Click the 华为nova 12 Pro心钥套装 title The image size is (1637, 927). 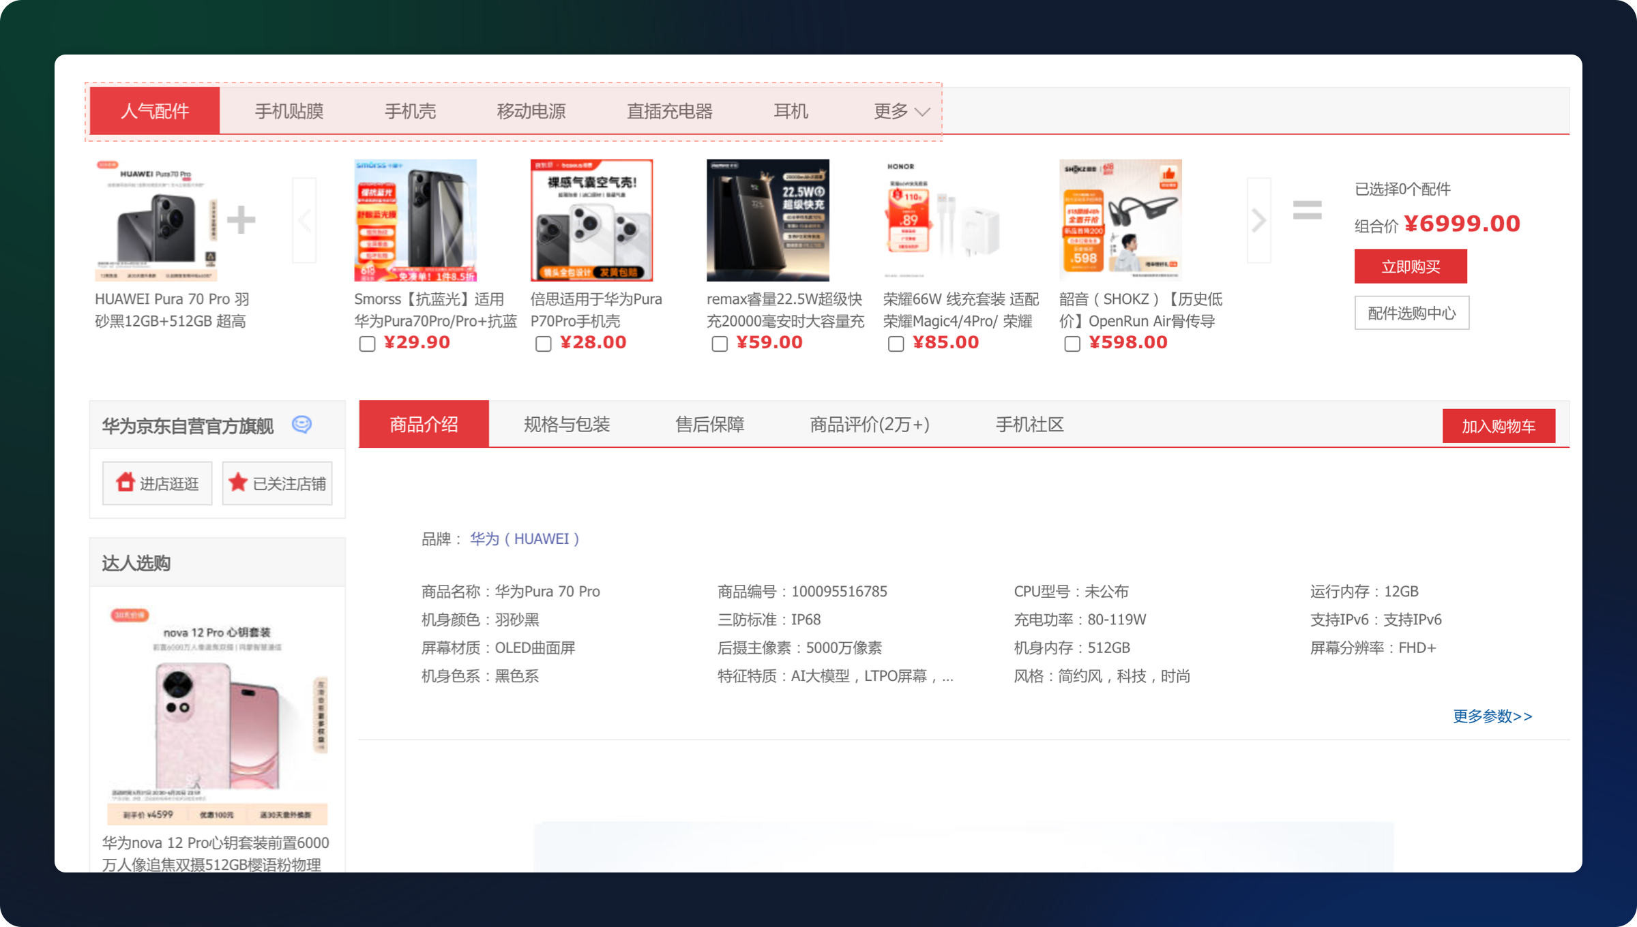pos(216,853)
